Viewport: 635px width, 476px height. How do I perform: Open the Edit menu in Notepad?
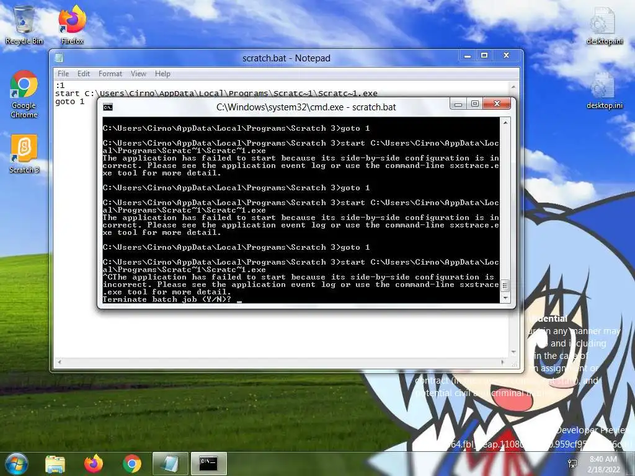tap(84, 74)
